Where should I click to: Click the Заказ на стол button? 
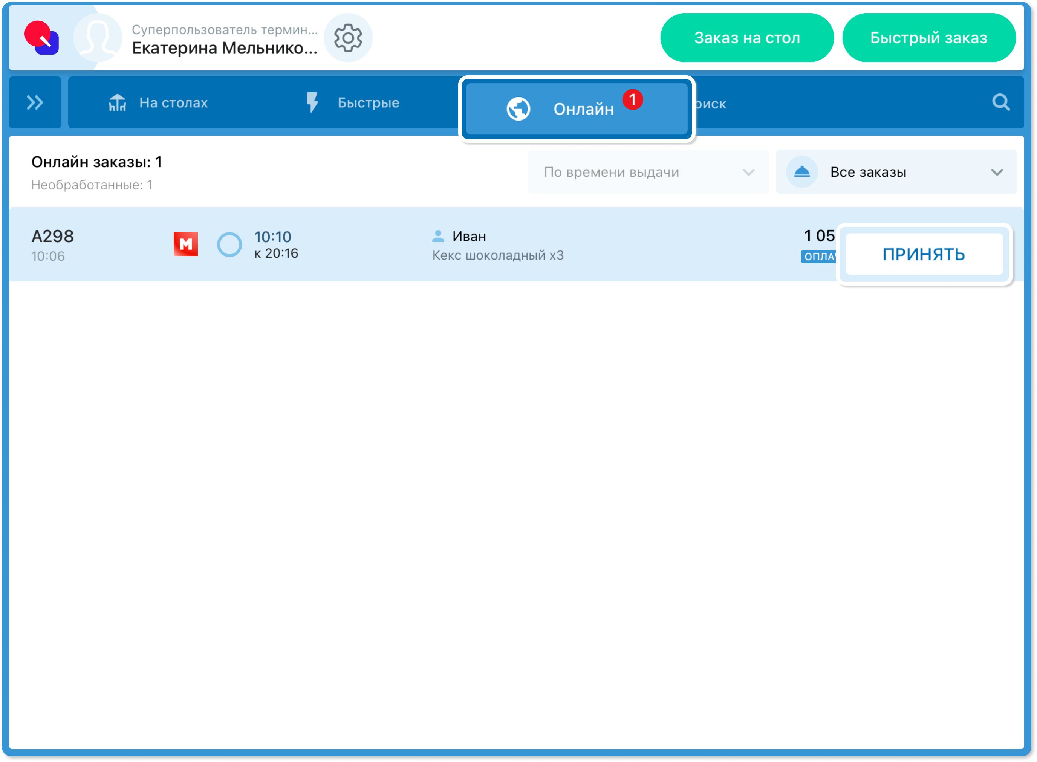click(747, 38)
